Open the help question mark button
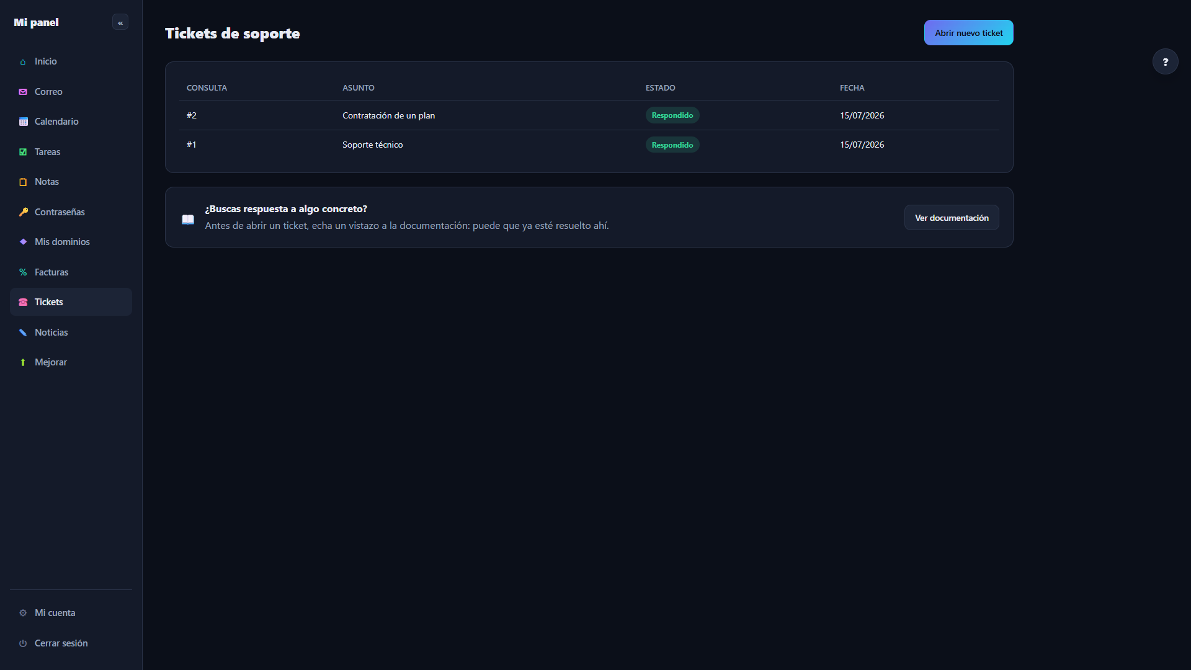This screenshot has width=1191, height=670. (1166, 61)
